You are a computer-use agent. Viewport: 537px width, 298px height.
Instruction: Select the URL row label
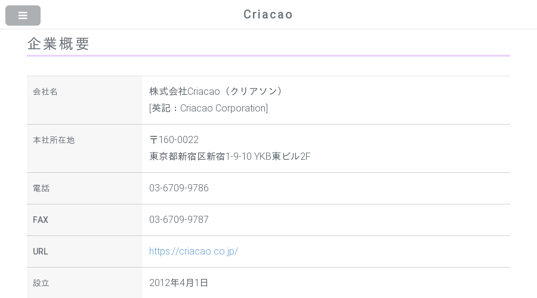point(41,252)
